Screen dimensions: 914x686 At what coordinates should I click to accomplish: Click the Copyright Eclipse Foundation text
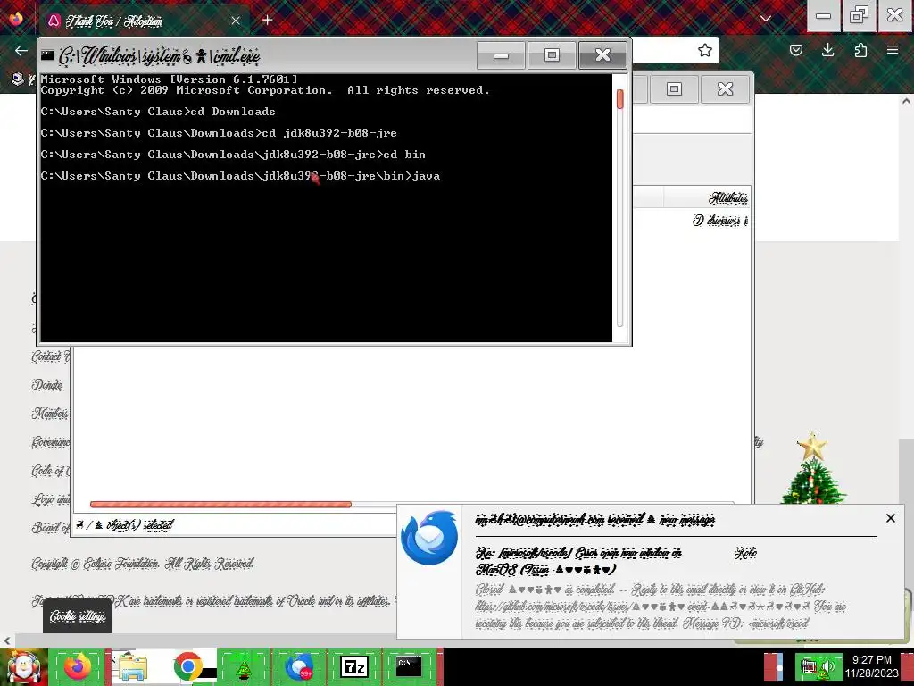click(x=143, y=564)
